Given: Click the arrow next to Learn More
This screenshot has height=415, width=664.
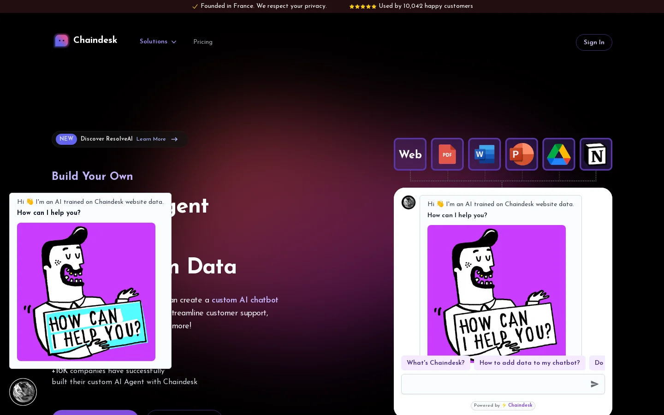Looking at the screenshot, I should [x=174, y=139].
